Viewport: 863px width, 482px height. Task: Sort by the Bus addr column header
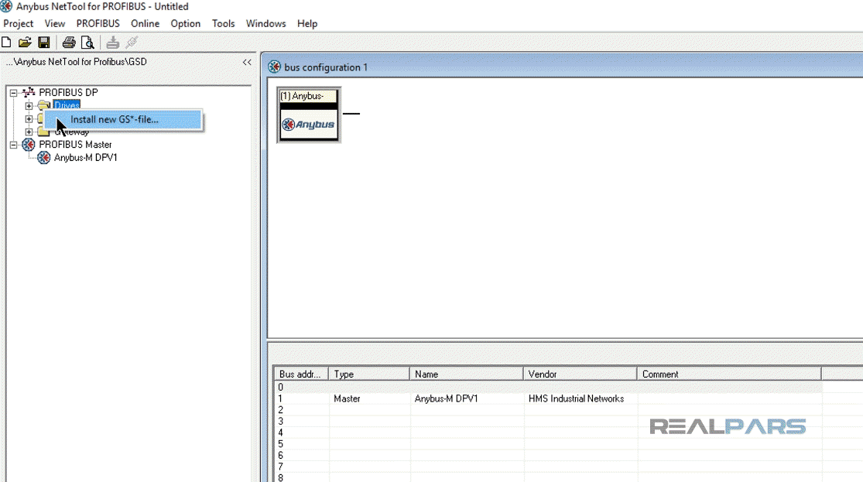pyautogui.click(x=301, y=374)
